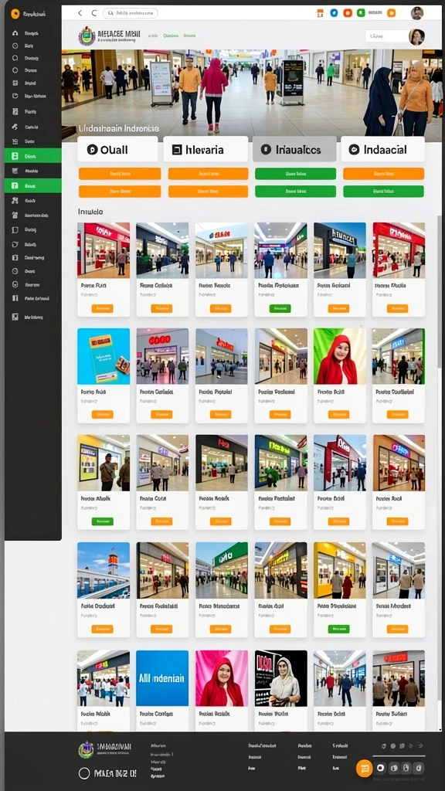445x791 pixels.
Task: Click the orange chat bubble button in footer
Action: click(x=365, y=769)
